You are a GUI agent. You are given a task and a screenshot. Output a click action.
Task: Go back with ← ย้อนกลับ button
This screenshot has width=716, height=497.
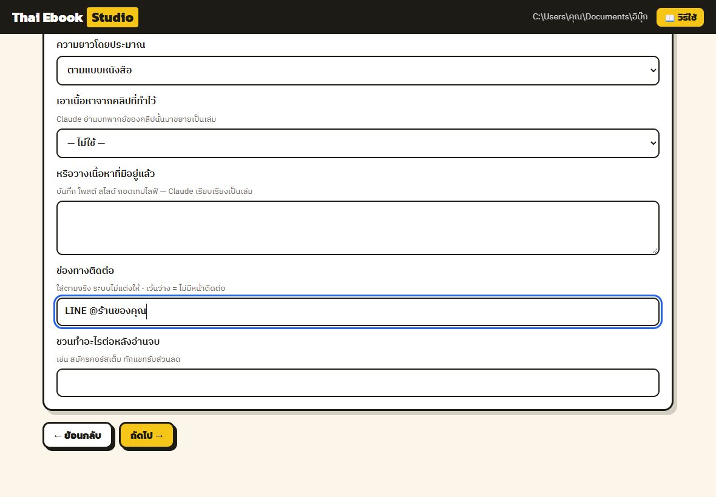tap(78, 435)
